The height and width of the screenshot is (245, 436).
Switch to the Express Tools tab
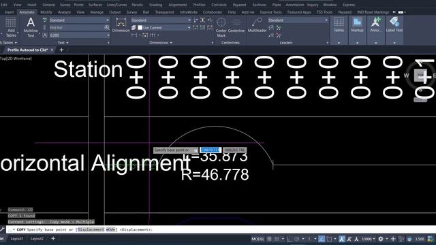(270, 12)
